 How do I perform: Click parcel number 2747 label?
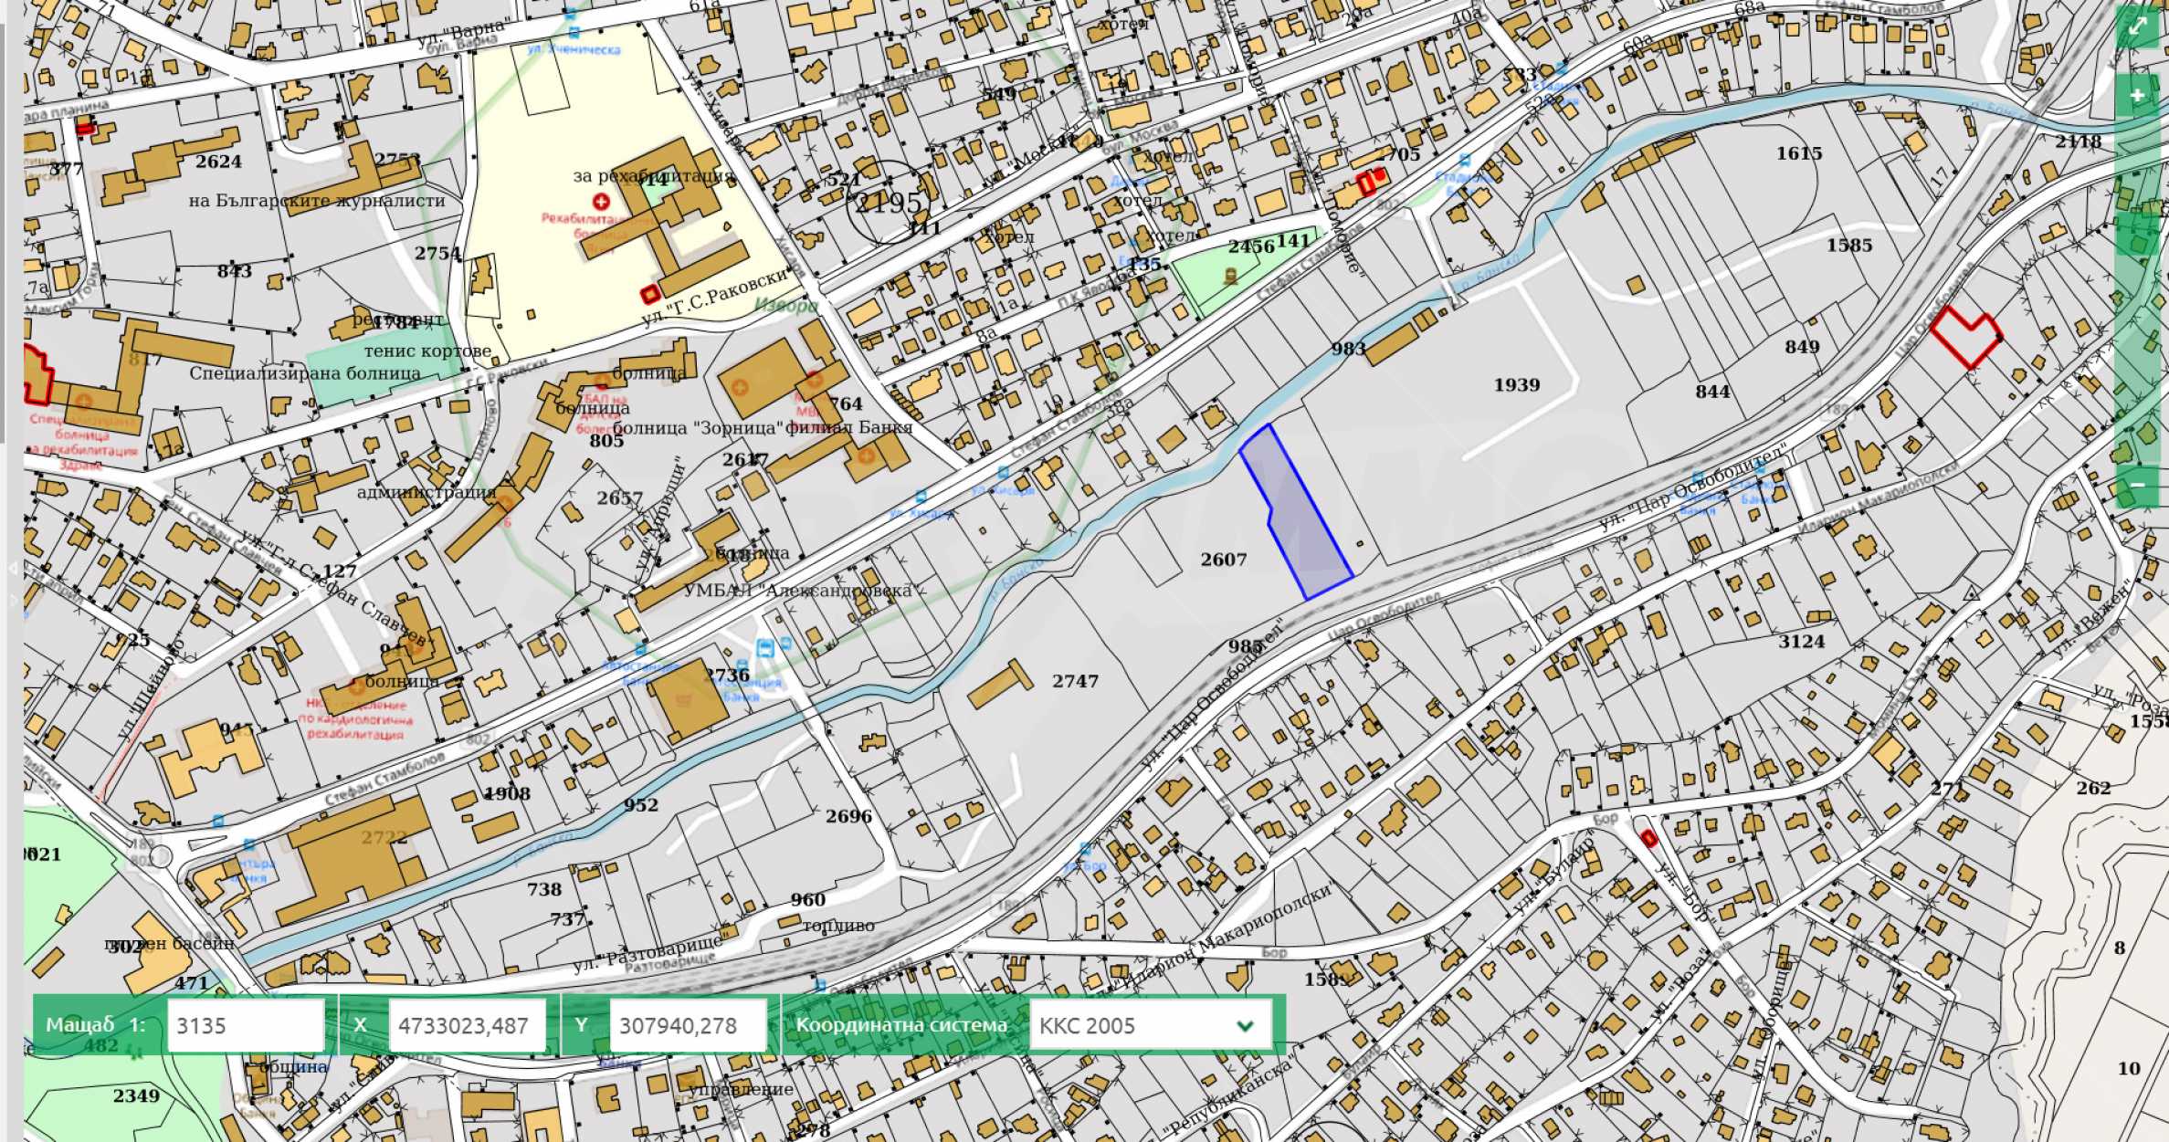(x=1075, y=681)
